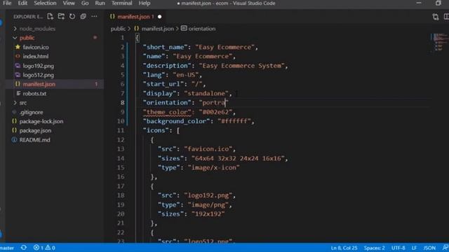449x252 pixels.
Task: Click the "theme_color" key on line 9
Action: (167, 112)
